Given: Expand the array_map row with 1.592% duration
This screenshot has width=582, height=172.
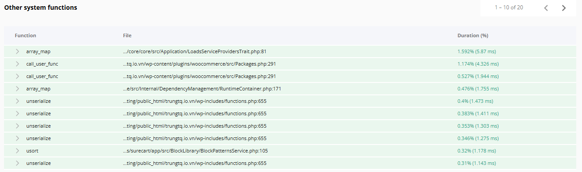Looking at the screenshot, I should (x=17, y=51).
